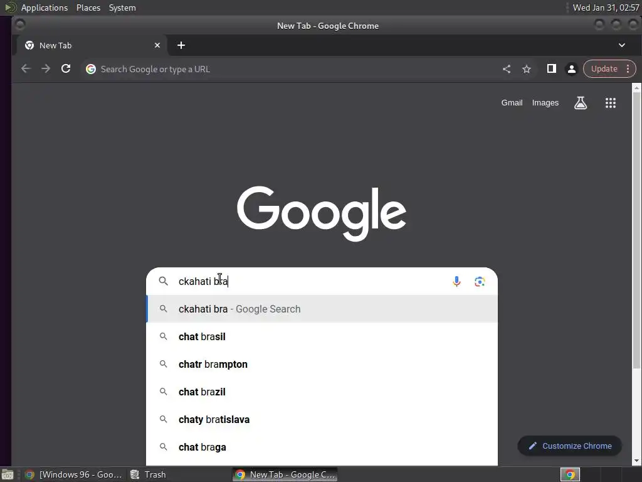Image resolution: width=642 pixels, height=482 pixels.
Task: Click the browser back arrow
Action: point(26,69)
